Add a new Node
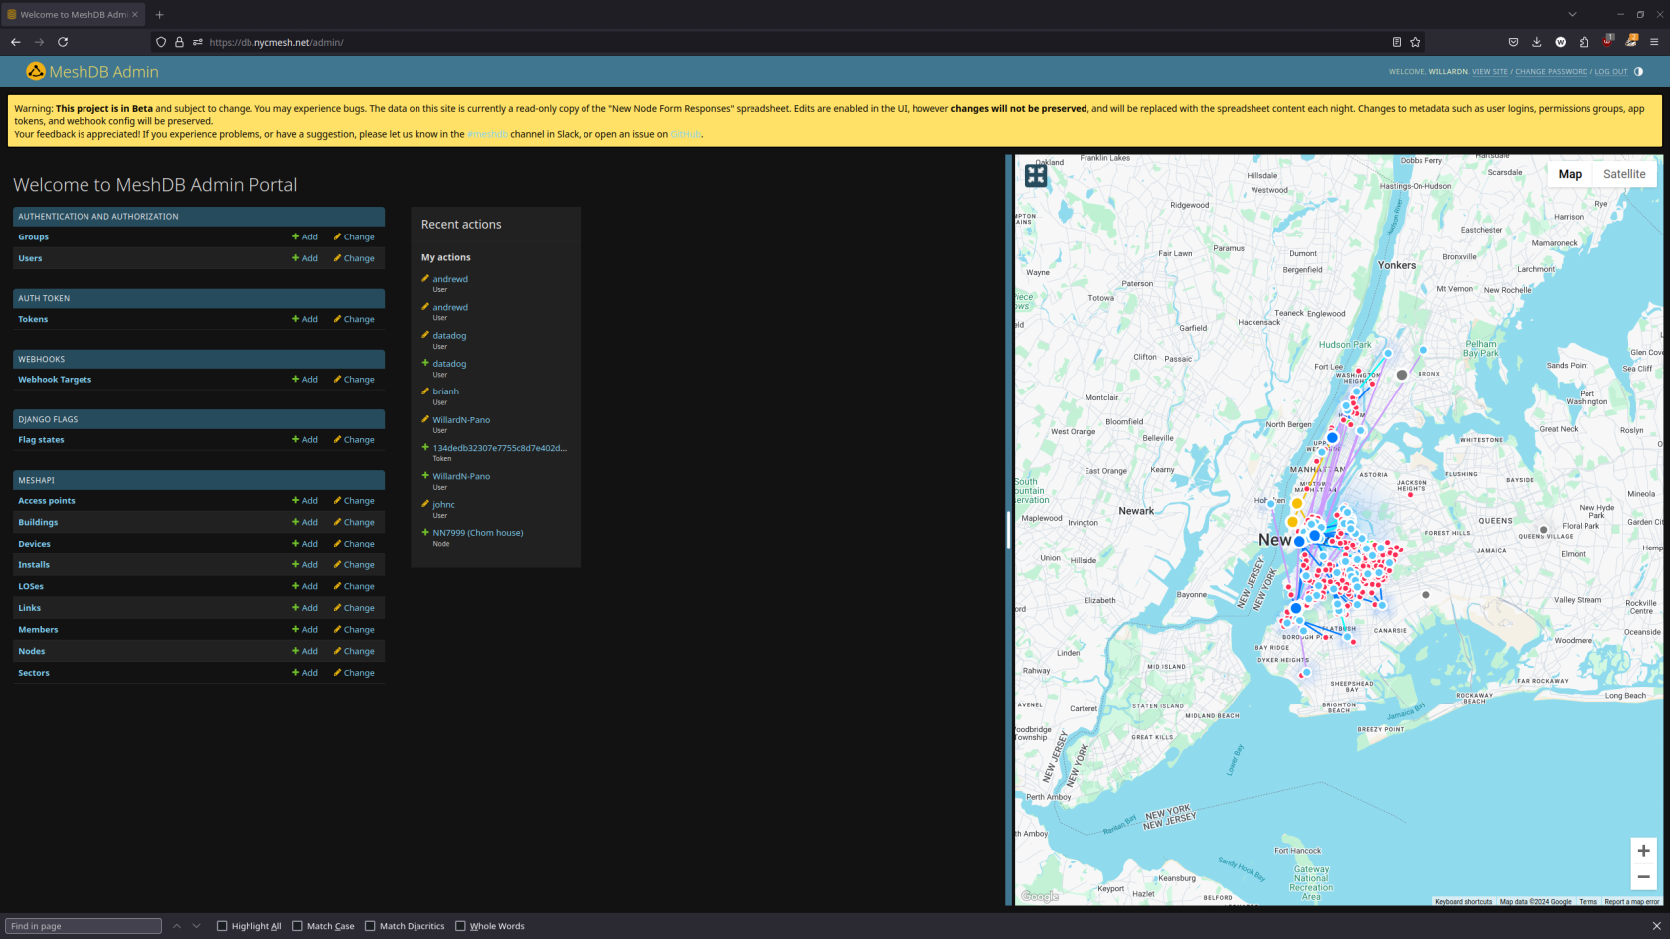The width and height of the screenshot is (1670, 939). [305, 652]
